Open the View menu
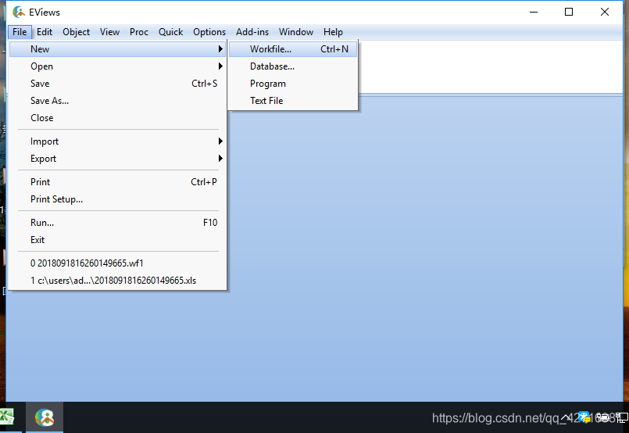The height and width of the screenshot is (433, 629). click(109, 32)
